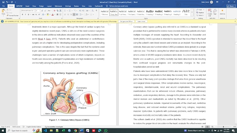Viewport: 237px width, 133px height.
Task: Sort the selected text alphabetically
Action: click(93, 10)
